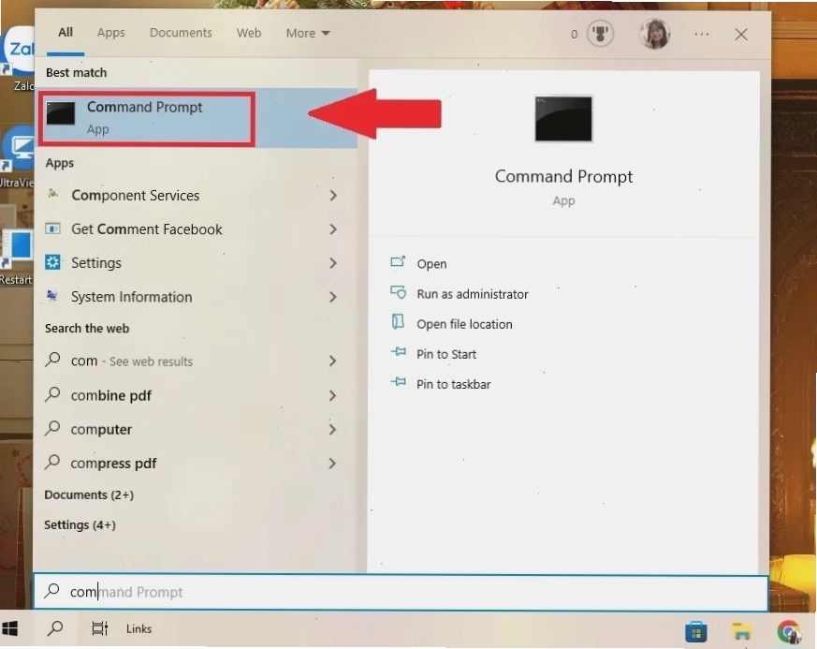Open the Microsoft Store taskbar icon
817x649 pixels.
point(695,631)
